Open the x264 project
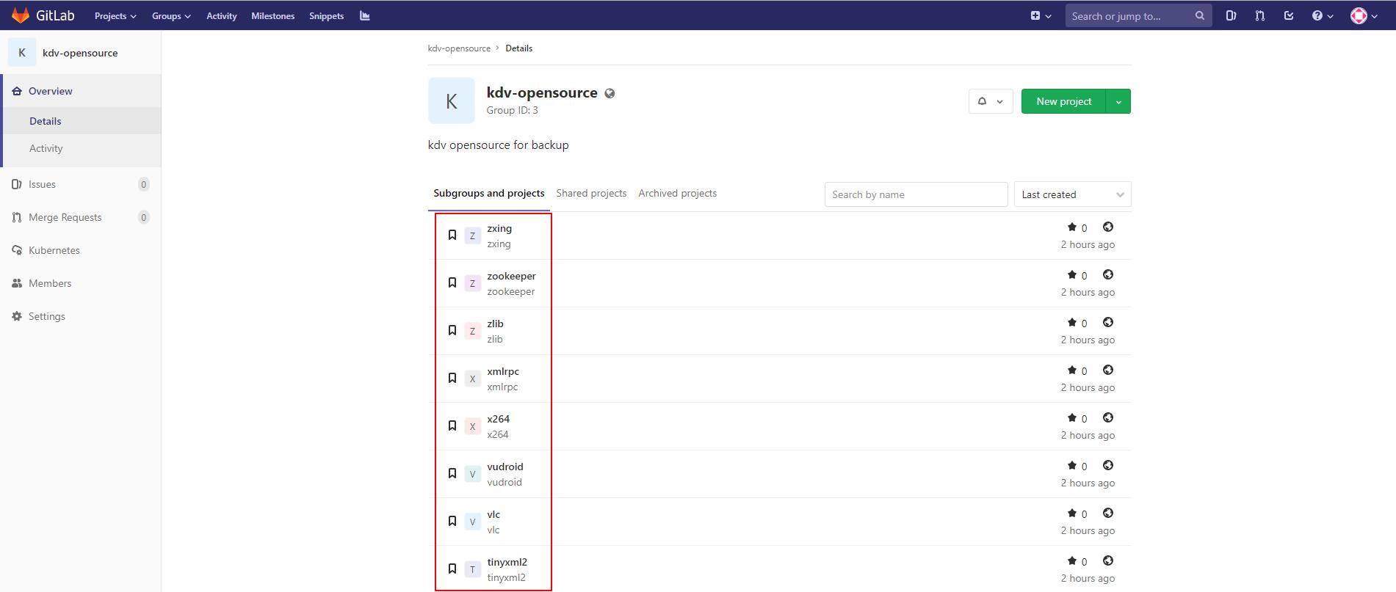Image resolution: width=1396 pixels, height=592 pixels. [498, 419]
